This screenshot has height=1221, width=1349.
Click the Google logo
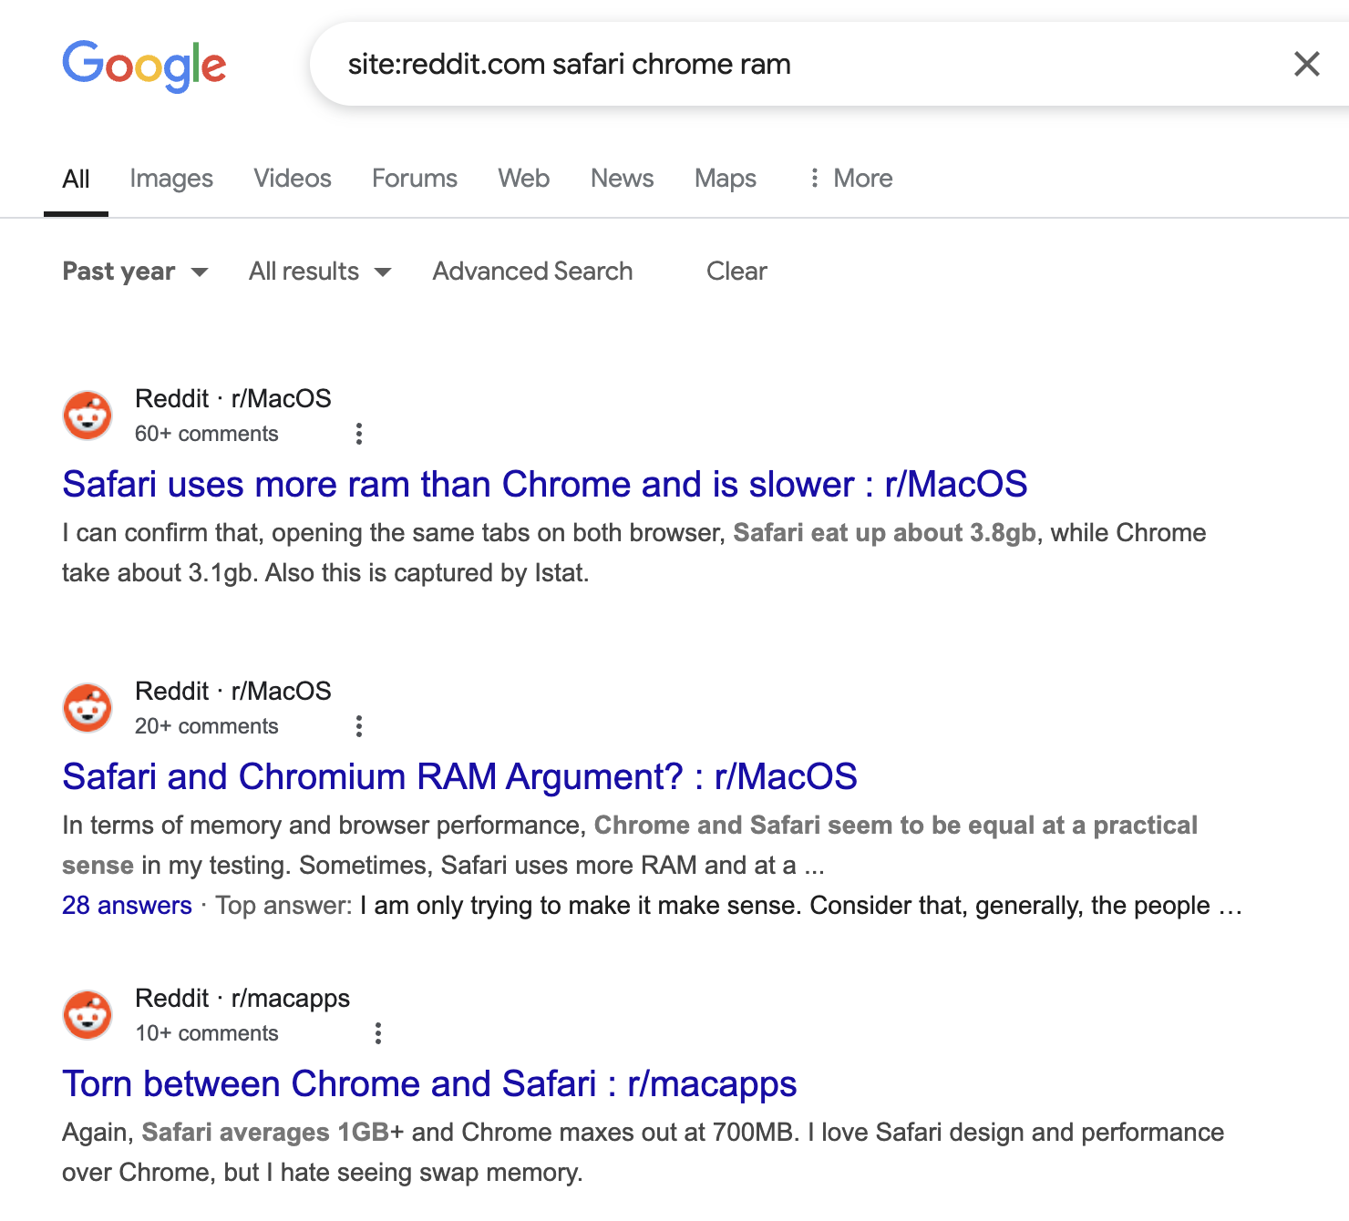144,66
